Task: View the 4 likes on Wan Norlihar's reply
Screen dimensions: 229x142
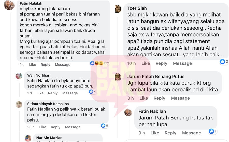Action: 92,92
